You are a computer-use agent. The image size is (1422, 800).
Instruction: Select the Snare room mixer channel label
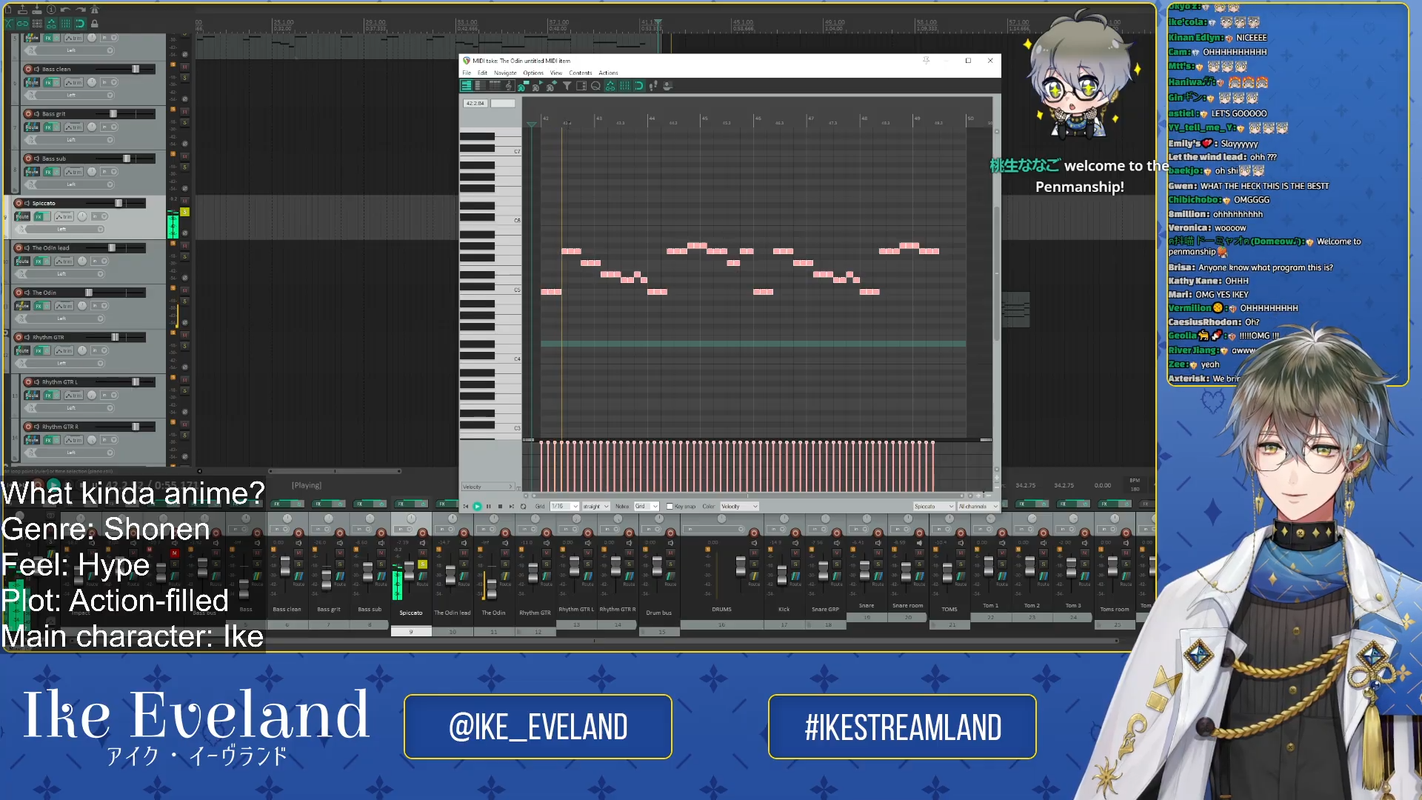pos(908,606)
